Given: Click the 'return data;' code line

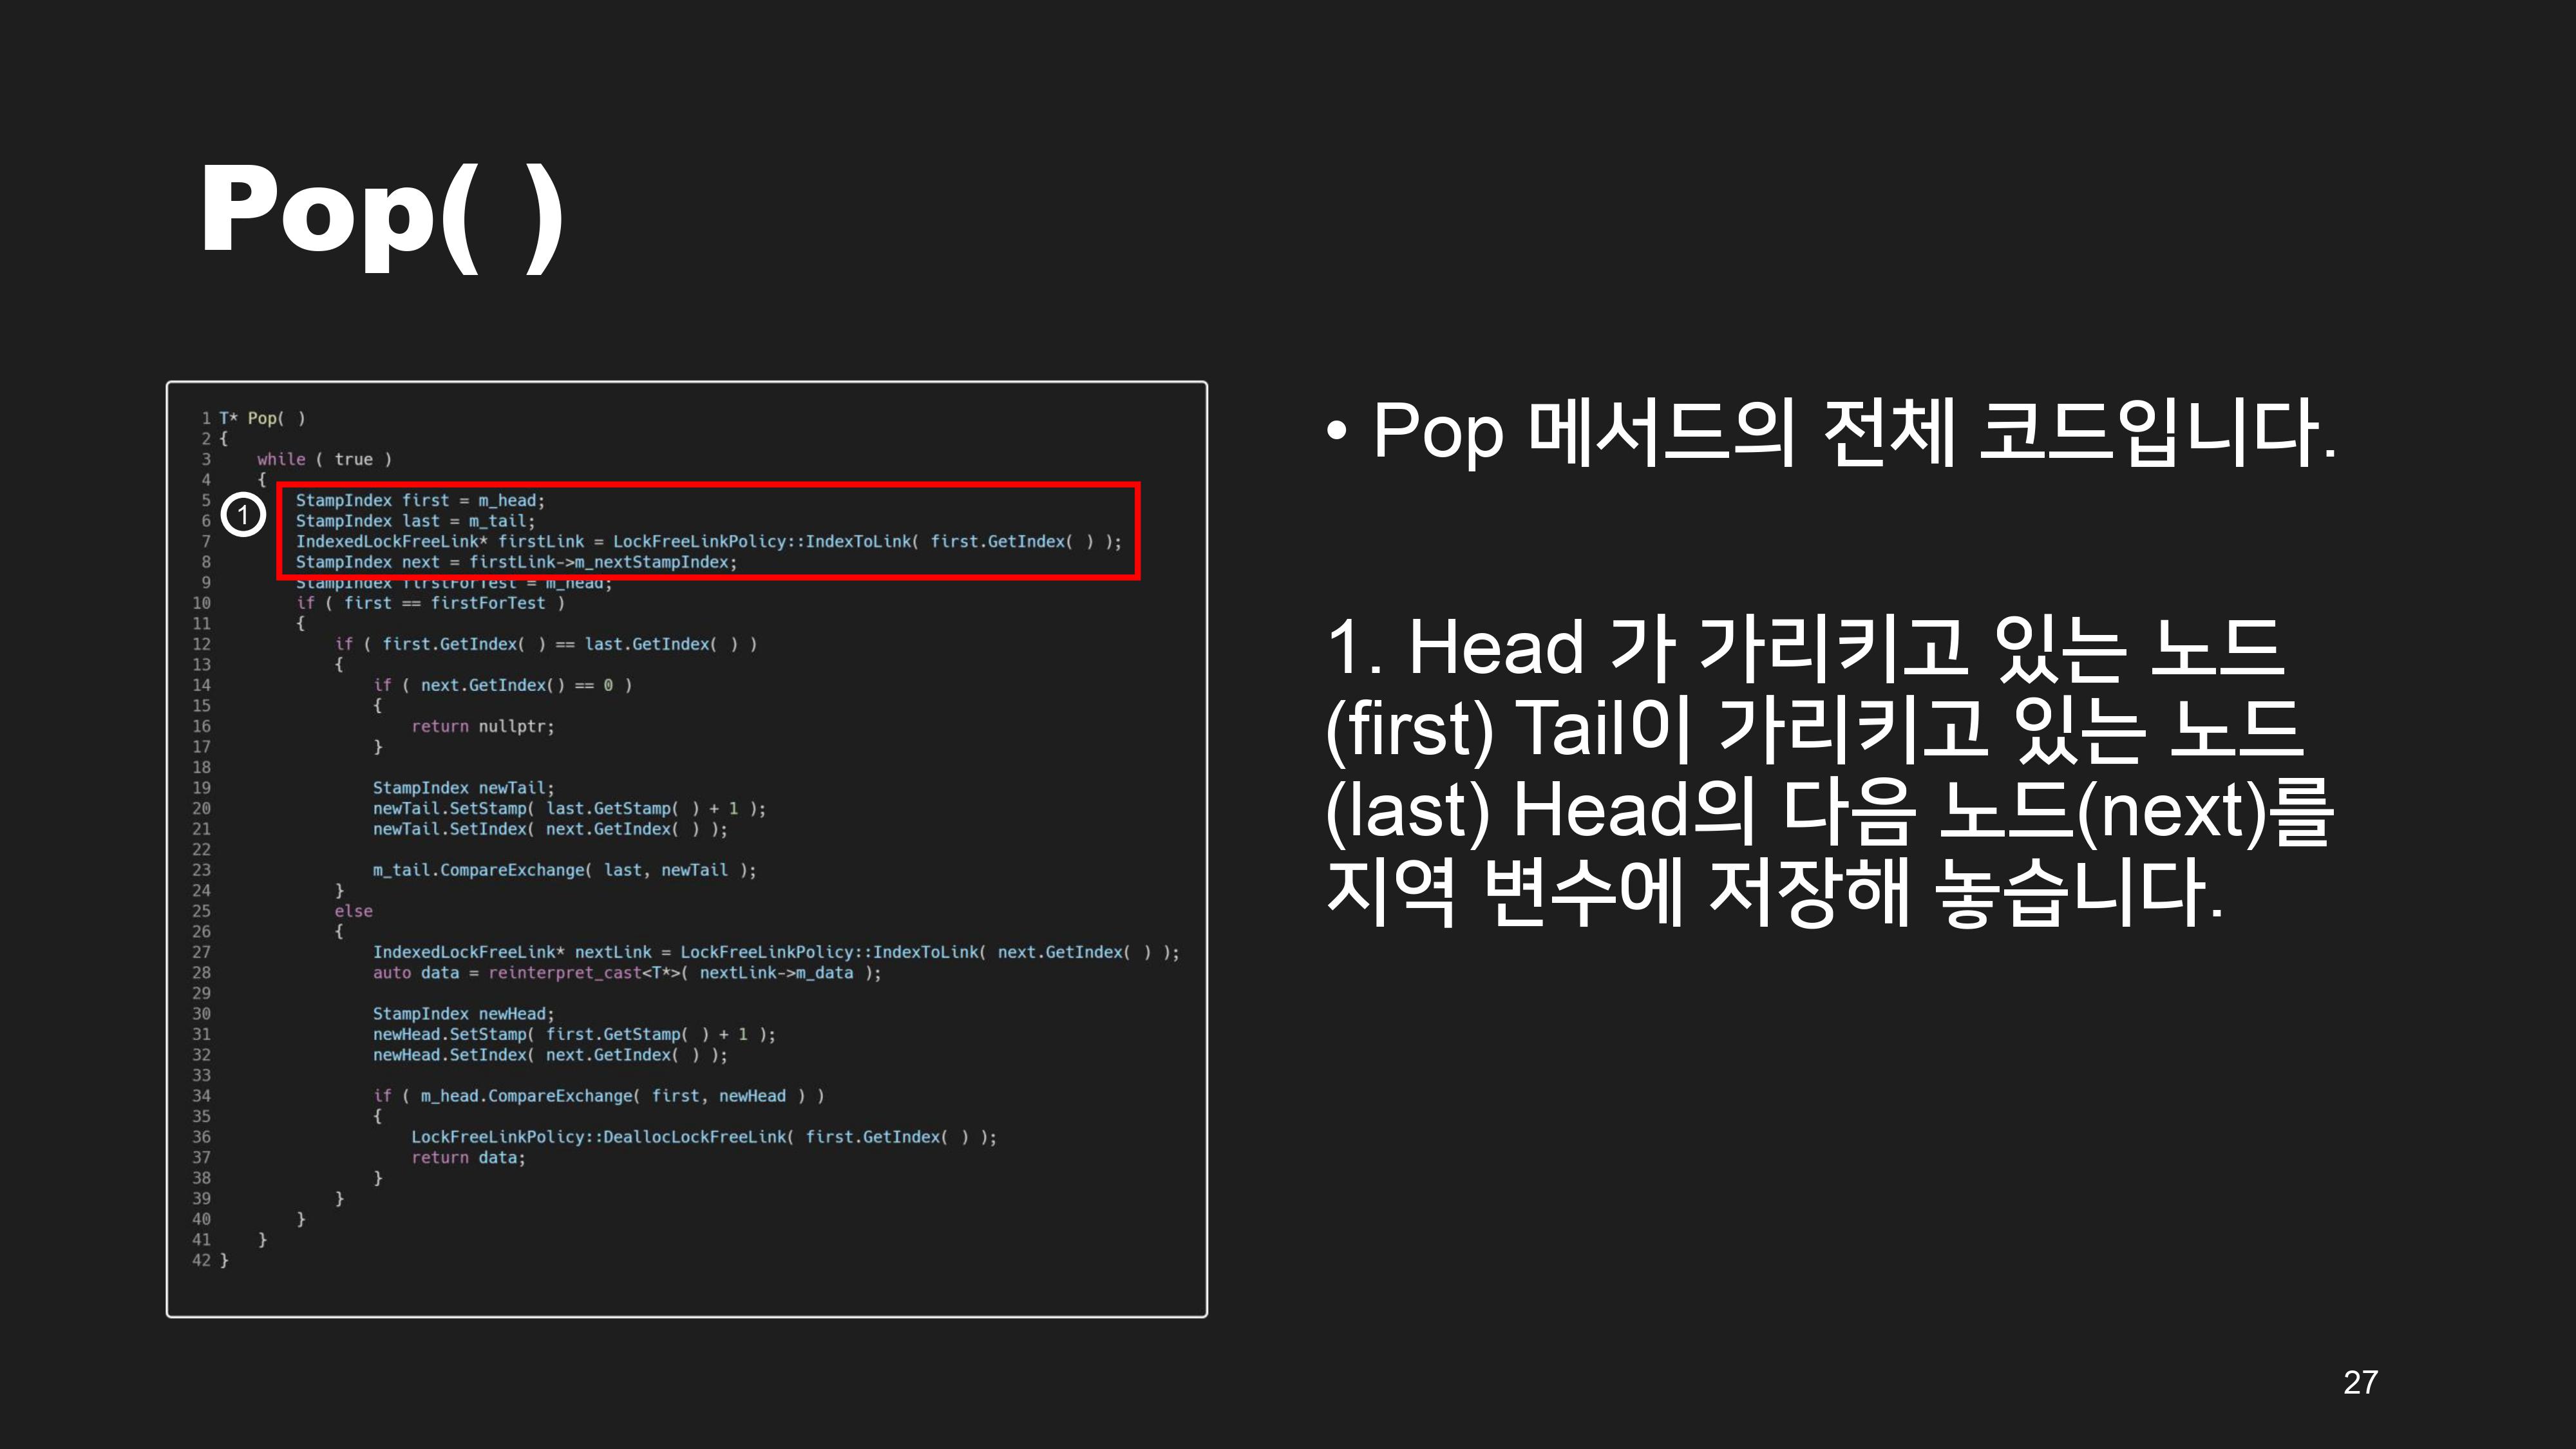Looking at the screenshot, I should (x=468, y=1157).
